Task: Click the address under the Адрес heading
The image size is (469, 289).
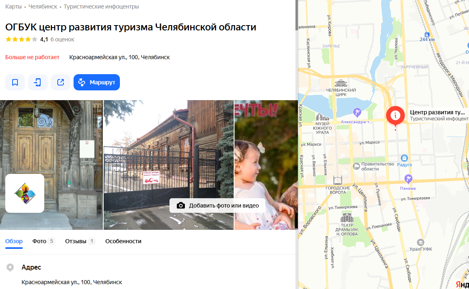Action: 72,282
